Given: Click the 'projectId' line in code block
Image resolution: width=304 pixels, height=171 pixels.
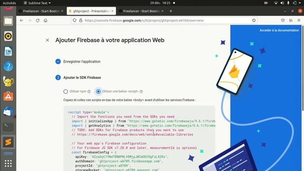Looking at the screenshot, I should tap(103, 166).
